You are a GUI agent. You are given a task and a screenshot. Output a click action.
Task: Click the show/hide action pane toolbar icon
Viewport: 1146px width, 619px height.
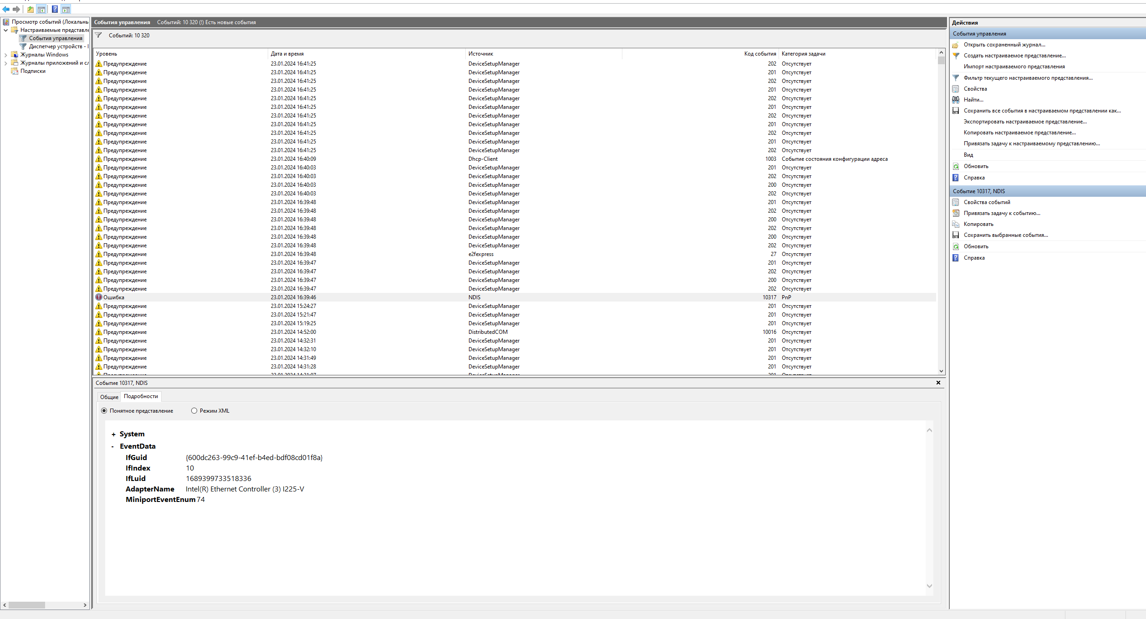click(66, 9)
